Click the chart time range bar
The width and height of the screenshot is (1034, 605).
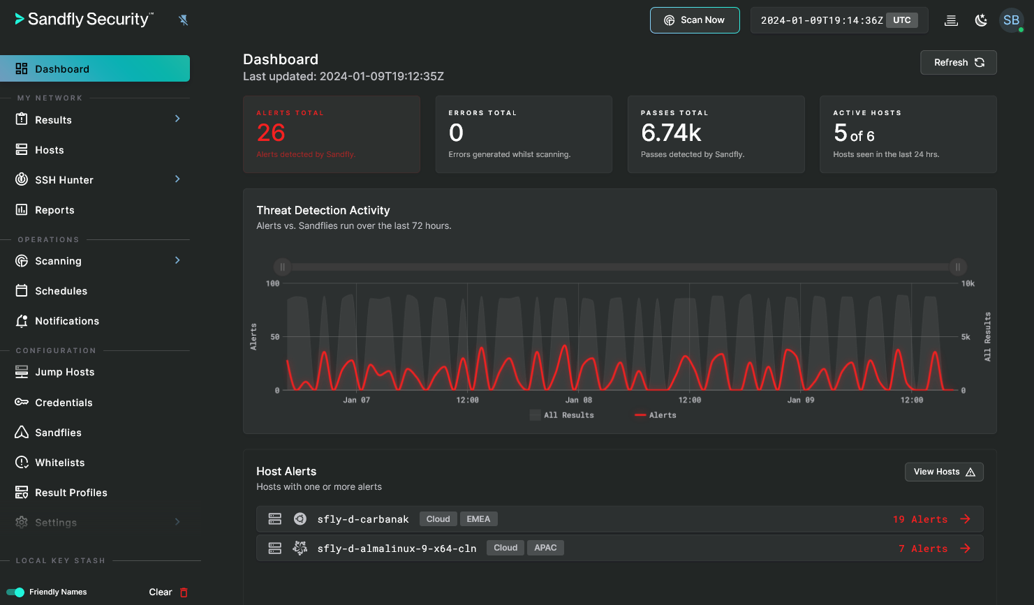620,267
